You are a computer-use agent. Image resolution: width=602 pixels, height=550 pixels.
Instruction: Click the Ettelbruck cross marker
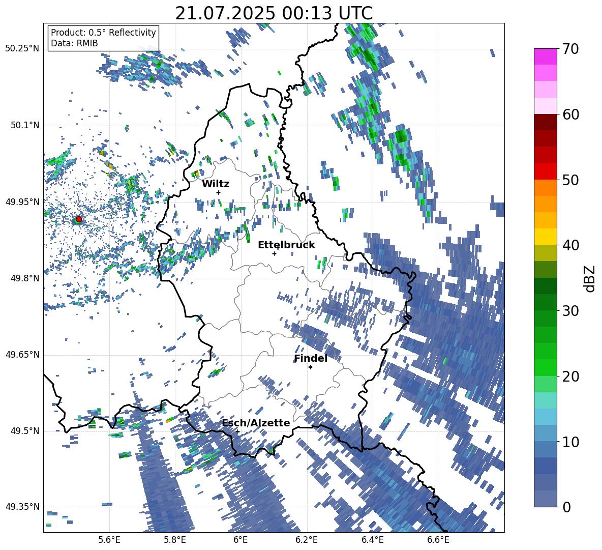point(274,253)
